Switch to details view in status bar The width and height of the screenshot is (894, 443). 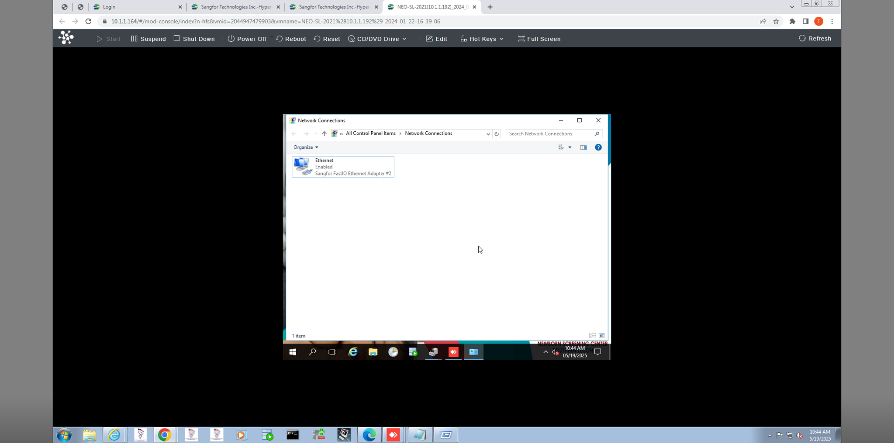(x=593, y=336)
